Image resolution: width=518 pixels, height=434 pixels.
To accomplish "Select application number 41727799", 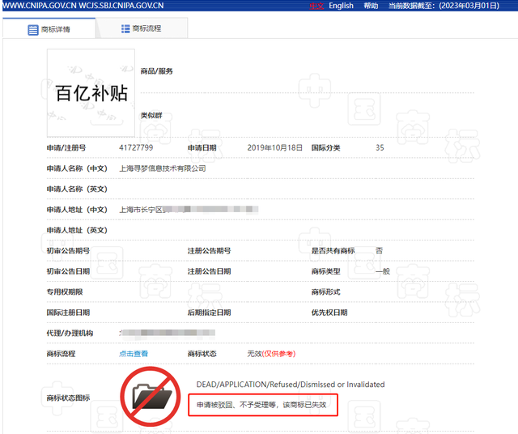I will (x=136, y=147).
